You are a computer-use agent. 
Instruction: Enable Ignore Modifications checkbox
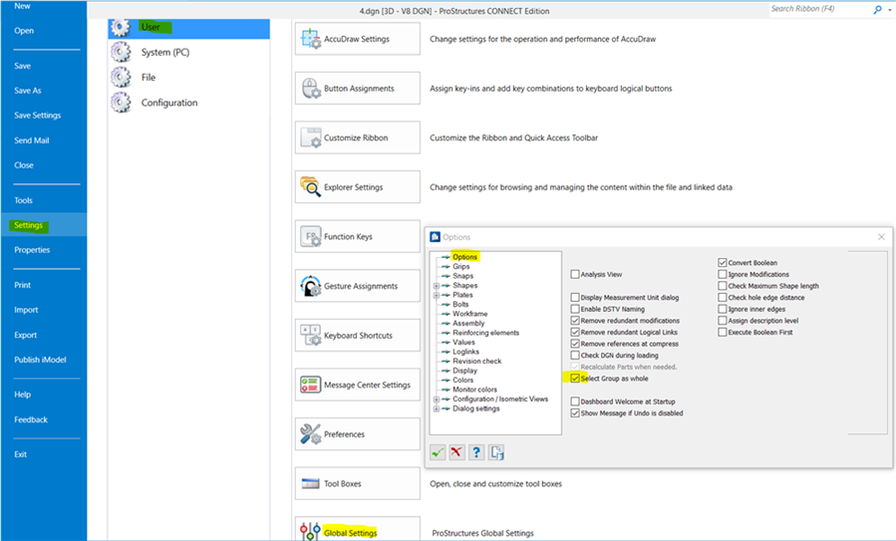[723, 274]
